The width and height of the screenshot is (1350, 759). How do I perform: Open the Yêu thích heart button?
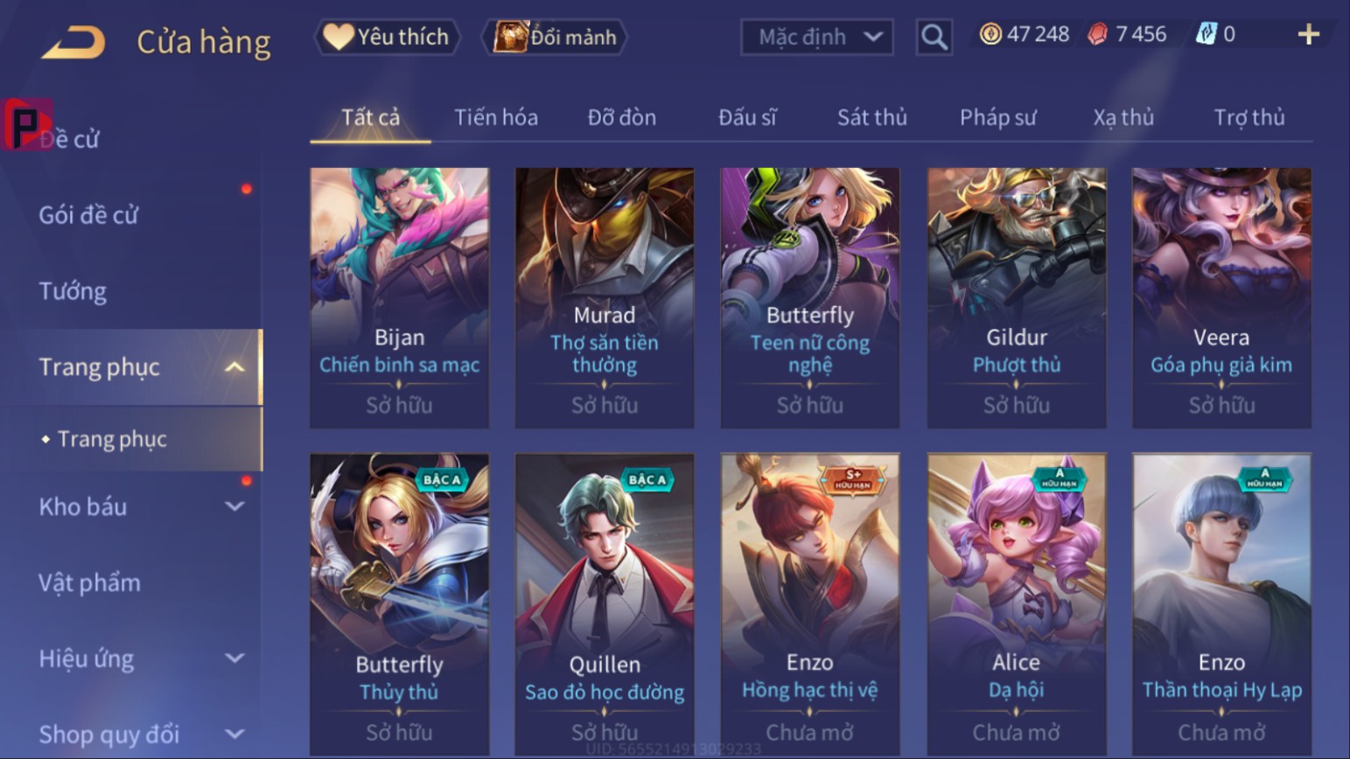pyautogui.click(x=386, y=37)
